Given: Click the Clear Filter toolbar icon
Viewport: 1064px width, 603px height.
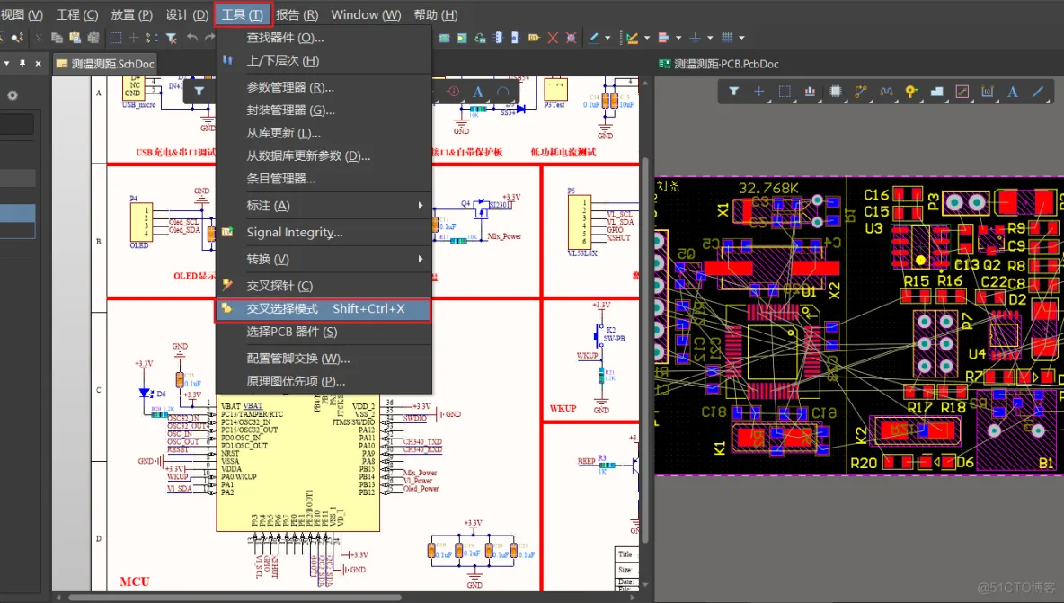Looking at the screenshot, I should [x=171, y=38].
